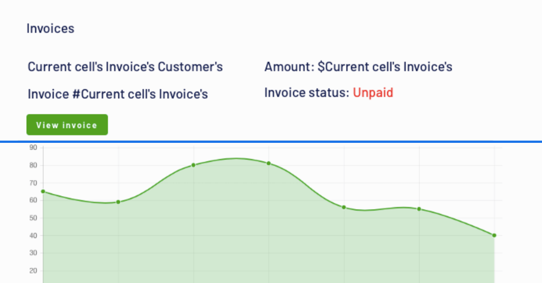Select the chart data point at value 59
The image size is (542, 283).
coord(118,202)
